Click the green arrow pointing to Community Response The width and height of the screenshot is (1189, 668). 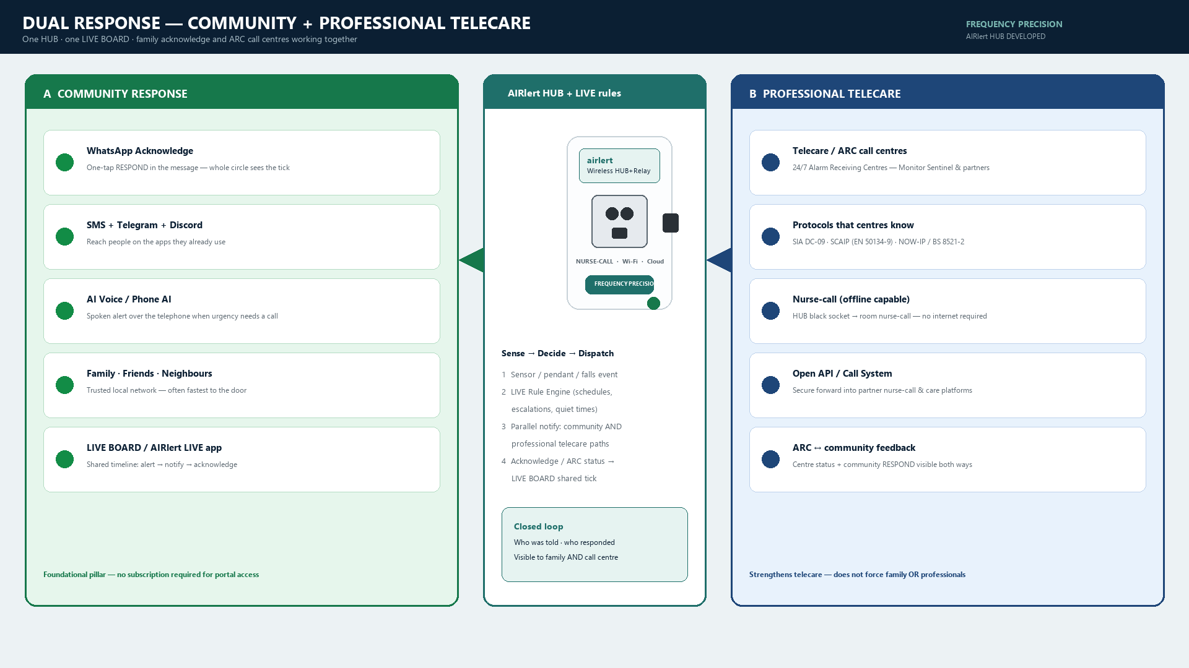[472, 260]
